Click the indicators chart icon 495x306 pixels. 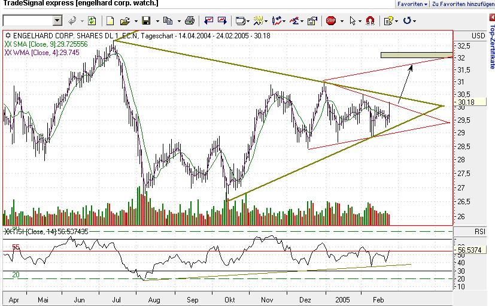[x=277, y=21]
